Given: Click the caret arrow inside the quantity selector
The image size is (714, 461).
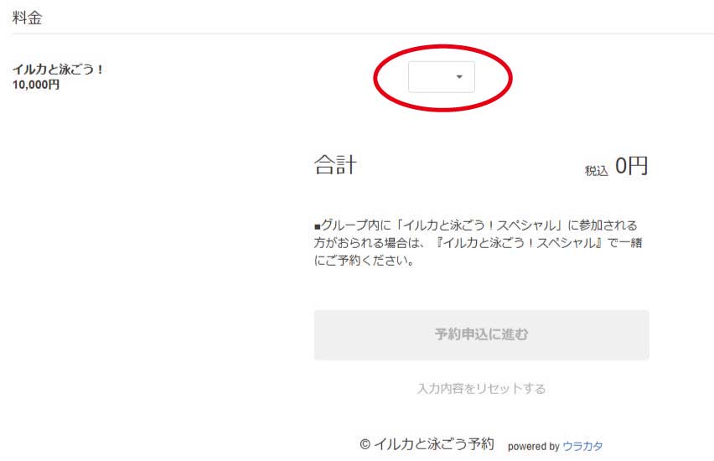Looking at the screenshot, I should point(459,77).
